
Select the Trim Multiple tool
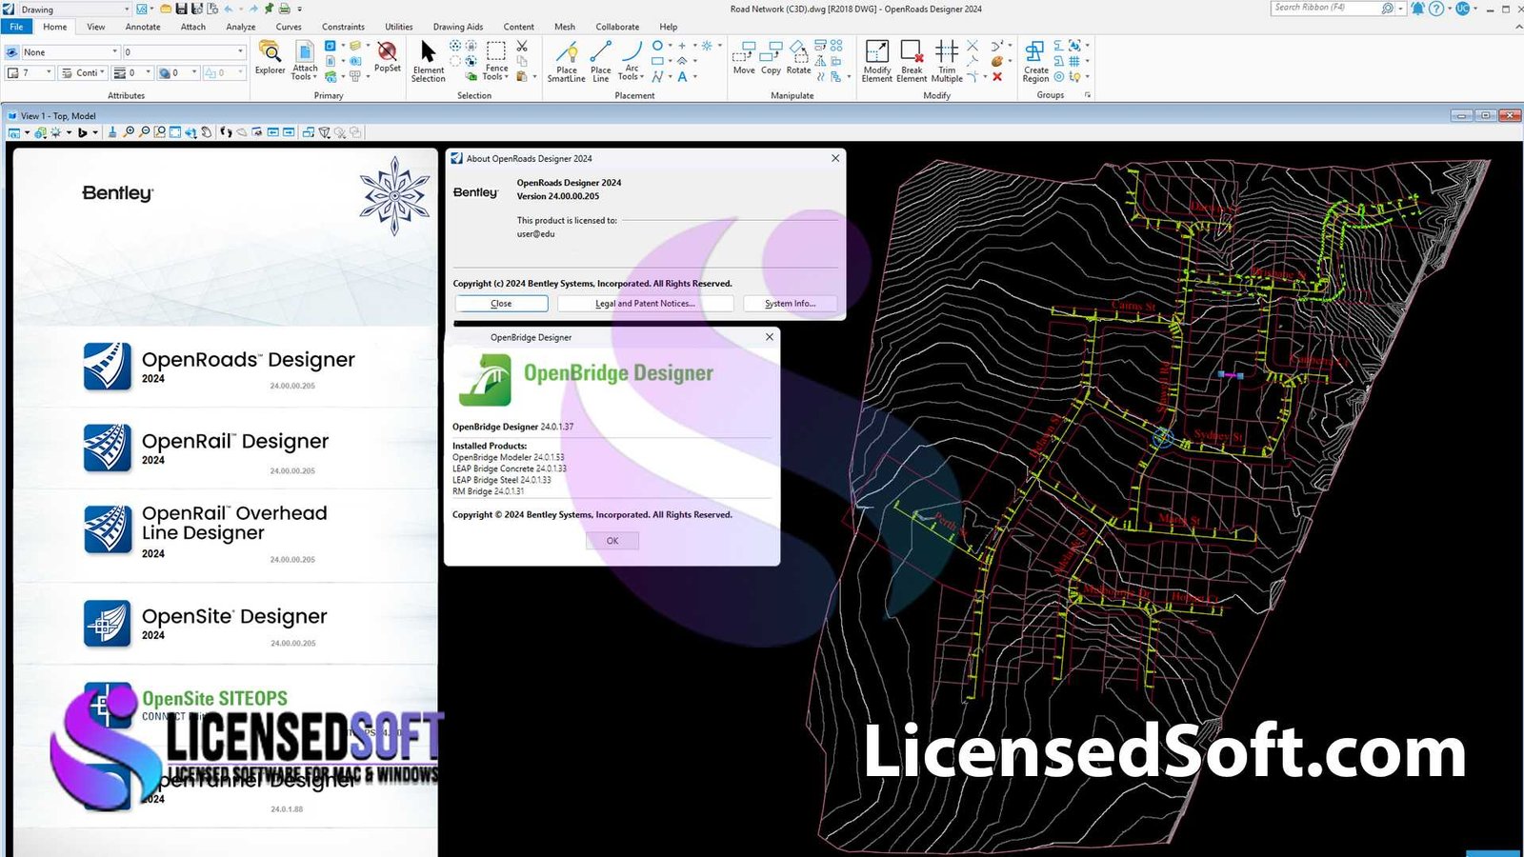[x=947, y=60]
